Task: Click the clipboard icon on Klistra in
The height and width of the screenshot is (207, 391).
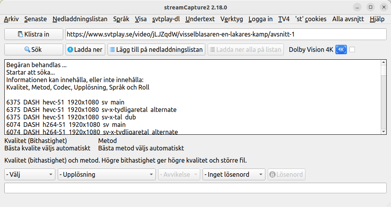Action: click(x=20, y=35)
